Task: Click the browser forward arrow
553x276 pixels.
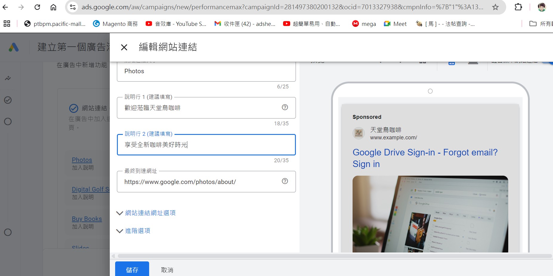Action: tap(21, 7)
